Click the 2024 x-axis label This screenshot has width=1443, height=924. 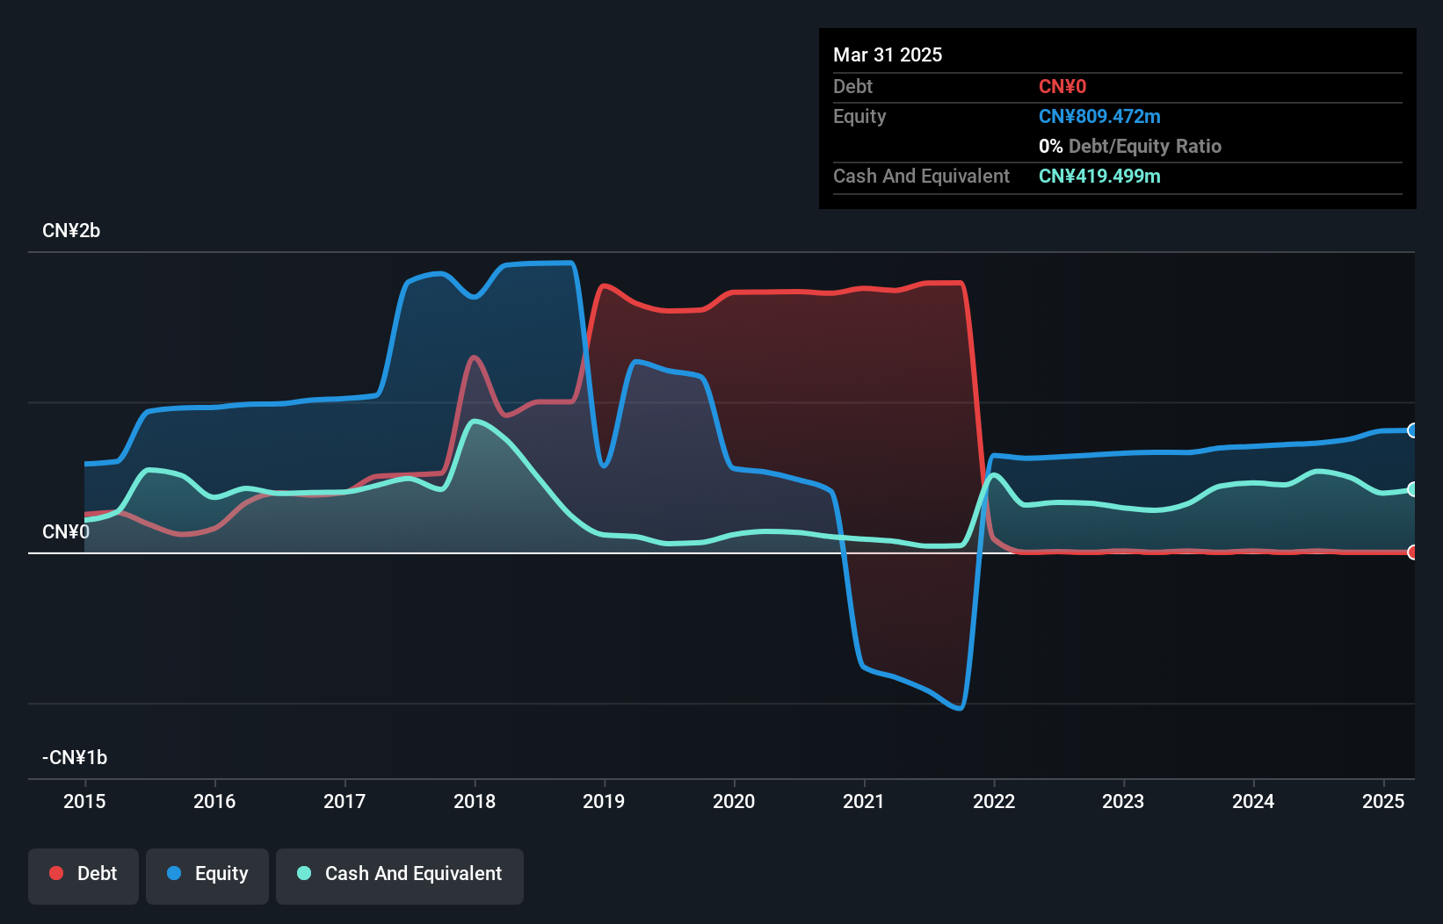click(1253, 801)
